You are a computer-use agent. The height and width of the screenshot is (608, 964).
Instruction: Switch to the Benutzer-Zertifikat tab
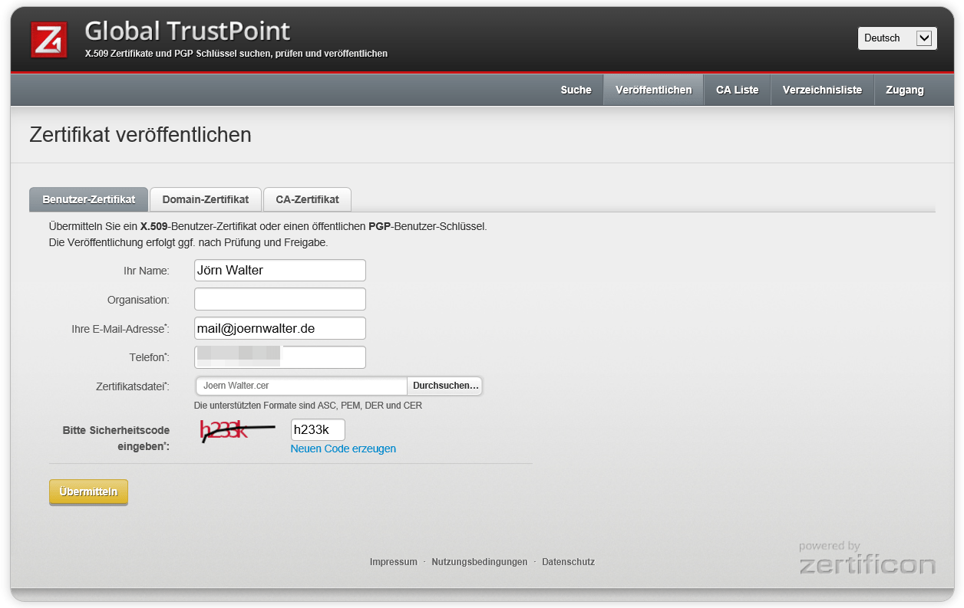pos(89,199)
